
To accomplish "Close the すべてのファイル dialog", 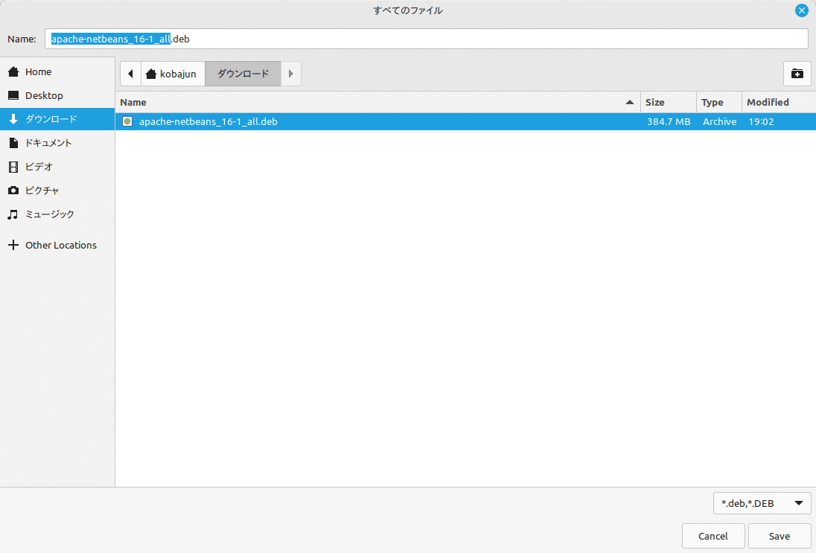I will 801,10.
